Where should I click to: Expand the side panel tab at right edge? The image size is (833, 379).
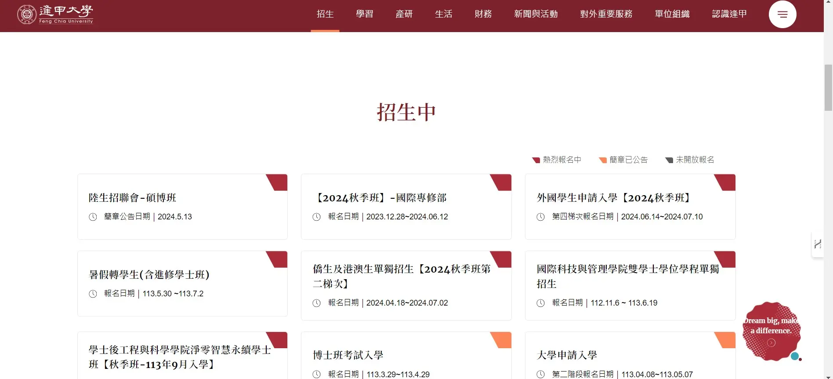(817, 244)
